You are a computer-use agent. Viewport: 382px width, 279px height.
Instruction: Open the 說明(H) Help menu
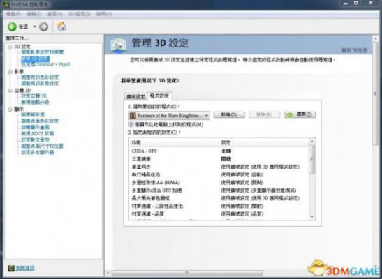[x=104, y=14]
